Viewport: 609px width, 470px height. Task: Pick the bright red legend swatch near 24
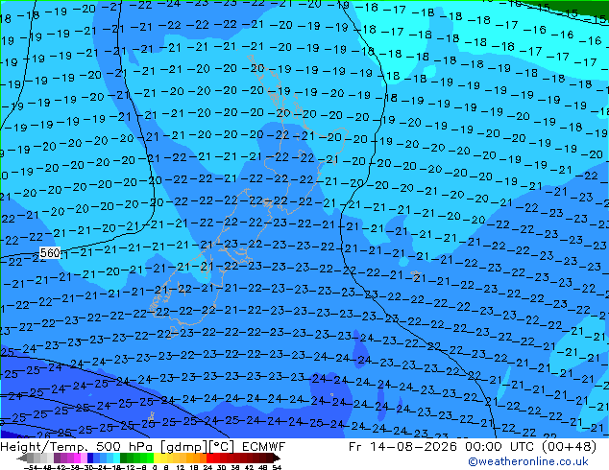[209, 458]
